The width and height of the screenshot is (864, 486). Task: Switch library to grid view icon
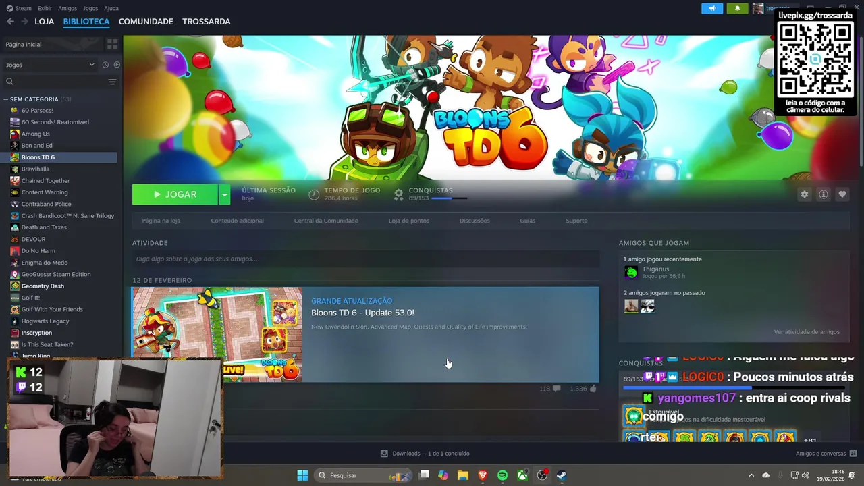[x=112, y=44]
